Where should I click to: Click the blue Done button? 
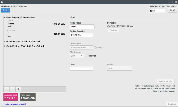point(5,10)
